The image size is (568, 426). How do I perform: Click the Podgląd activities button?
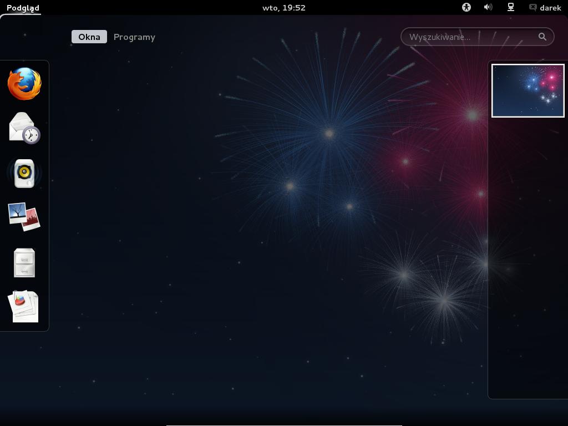tap(23, 8)
